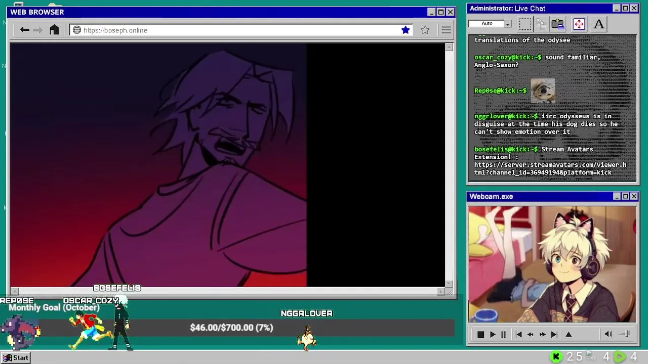Click the webcam video feed

552,264
